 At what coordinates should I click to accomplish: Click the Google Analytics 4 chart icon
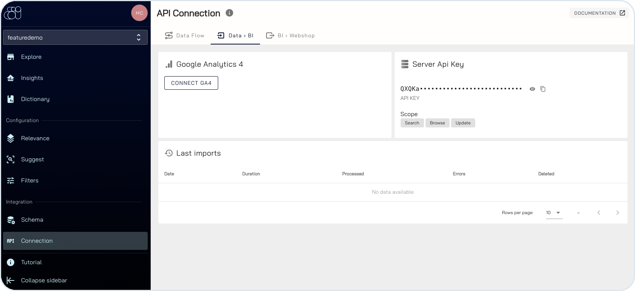(x=169, y=64)
